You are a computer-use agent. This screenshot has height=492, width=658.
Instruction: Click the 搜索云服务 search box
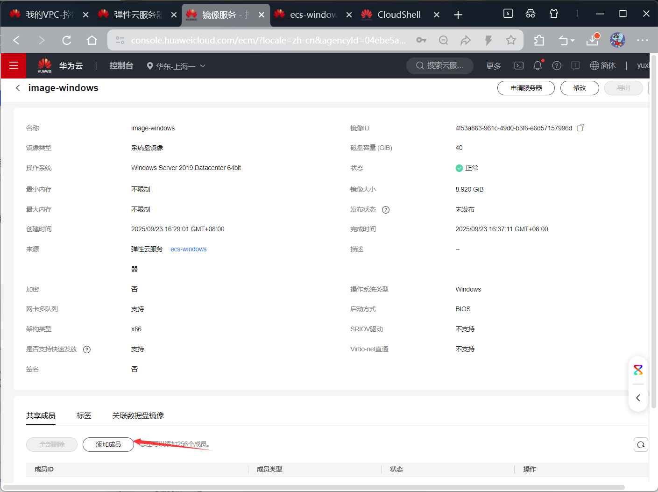[x=440, y=65]
